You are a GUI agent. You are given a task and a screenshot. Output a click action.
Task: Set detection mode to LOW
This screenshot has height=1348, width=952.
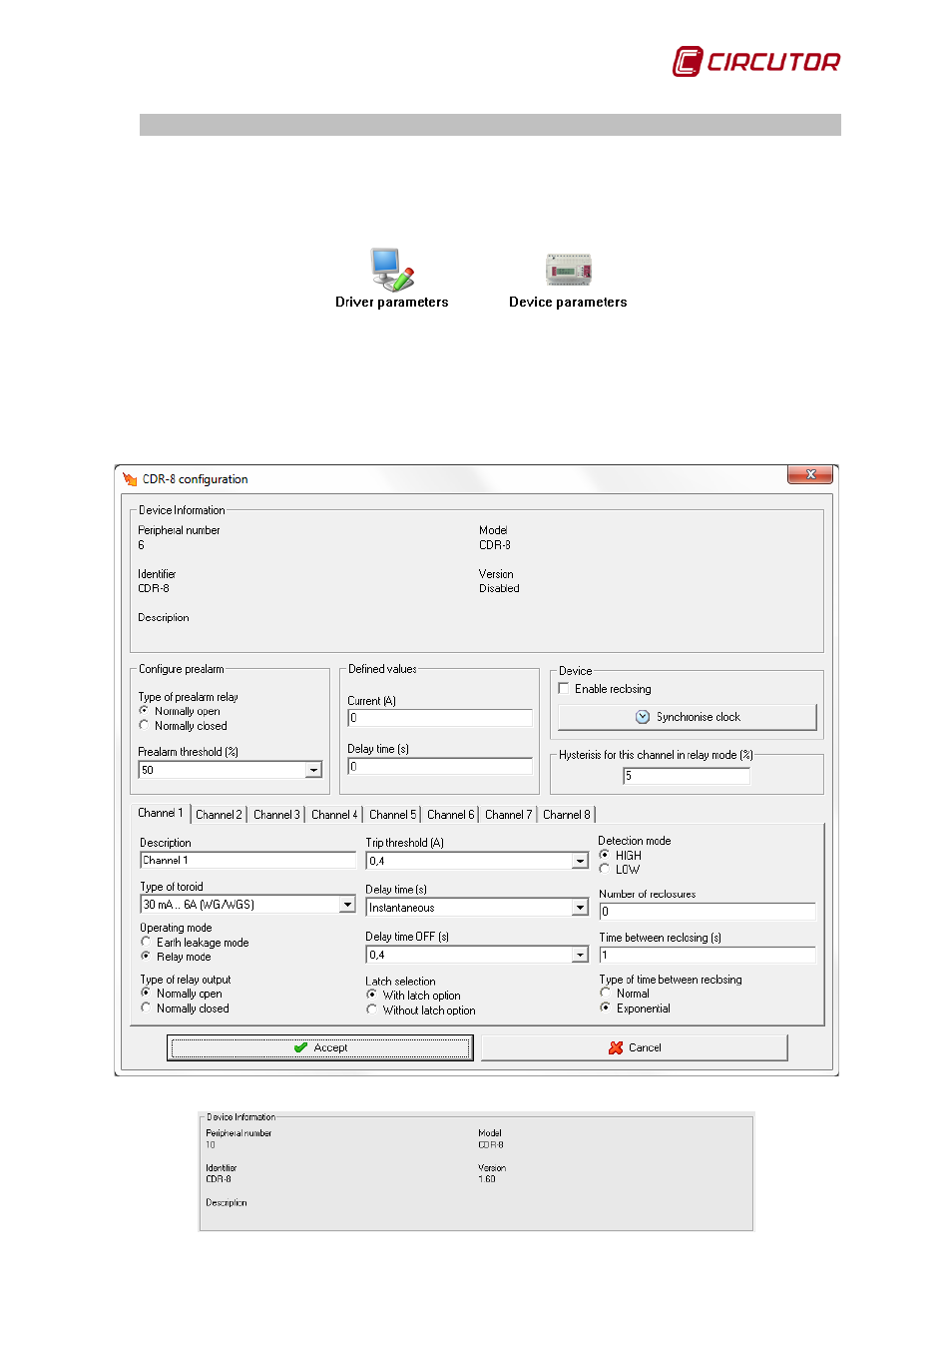[x=605, y=870]
